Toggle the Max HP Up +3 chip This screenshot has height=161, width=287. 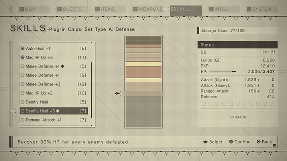pos(22,57)
